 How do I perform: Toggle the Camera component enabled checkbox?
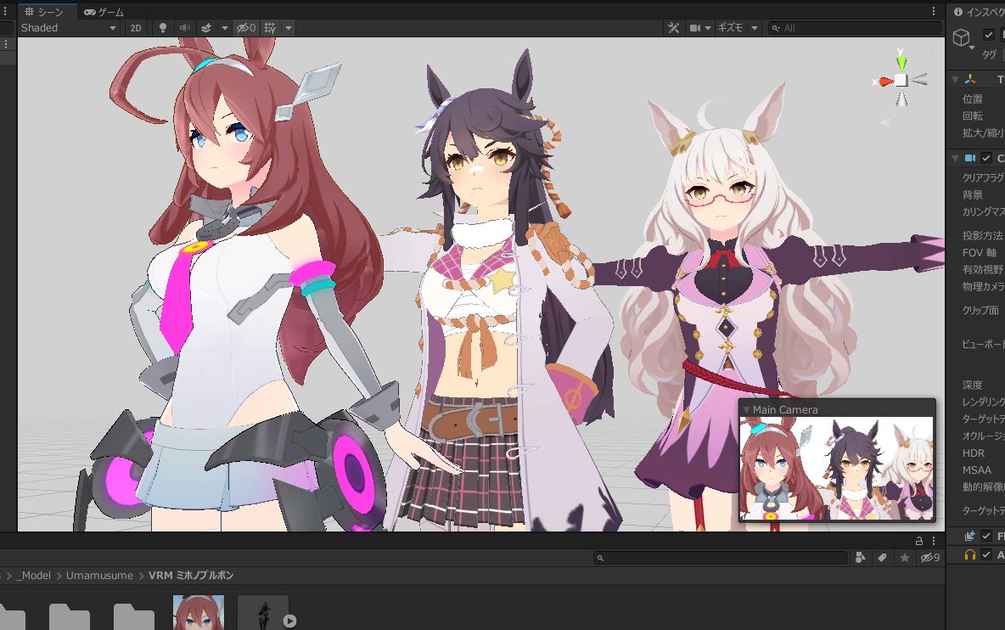(x=986, y=158)
